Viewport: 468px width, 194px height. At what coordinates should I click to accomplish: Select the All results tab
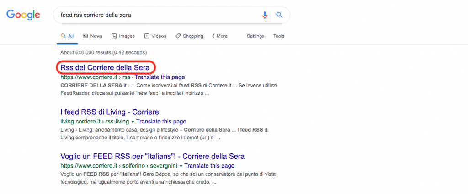pyautogui.click(x=67, y=36)
